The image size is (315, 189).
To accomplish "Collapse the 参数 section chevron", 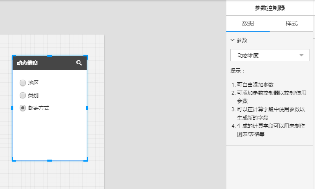I will pyautogui.click(x=232, y=40).
